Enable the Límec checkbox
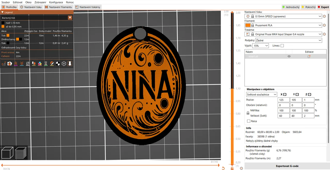Image resolution: width=330 pixels, height=170 pixels. 282,46
